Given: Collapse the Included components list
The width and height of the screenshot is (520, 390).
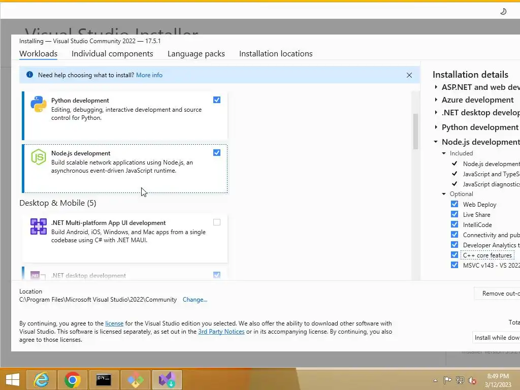Looking at the screenshot, I should click(x=444, y=153).
